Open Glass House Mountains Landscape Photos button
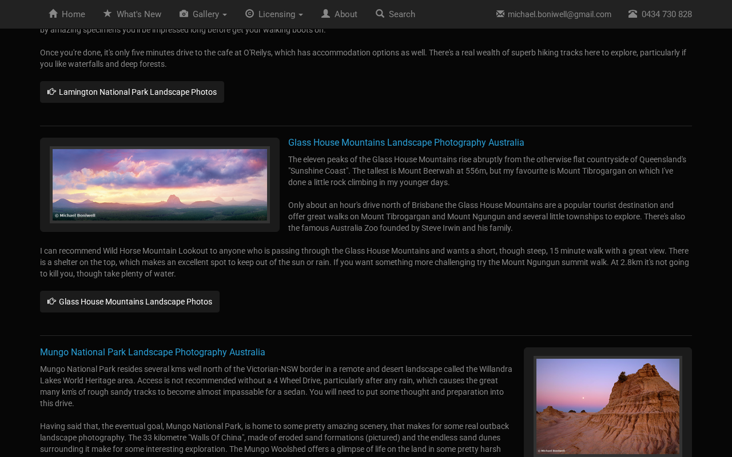 [x=130, y=302]
